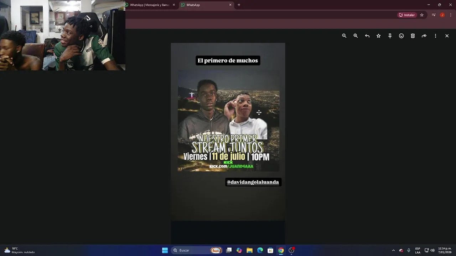Screen dimensions: 456x256
Task: Bookmark this page with the star
Action: click(x=422, y=15)
